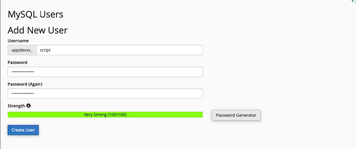Click the appdevsx_ username prefix box
356x149 pixels.
pyautogui.click(x=22, y=50)
